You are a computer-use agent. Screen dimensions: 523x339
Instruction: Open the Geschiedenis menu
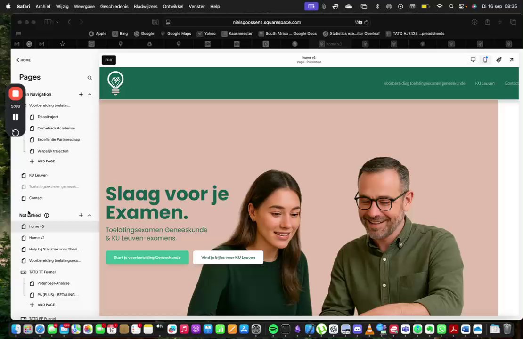tap(114, 6)
